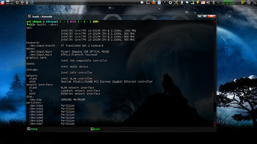Click the yellow '100%' prompt indicator

pos(96,22)
